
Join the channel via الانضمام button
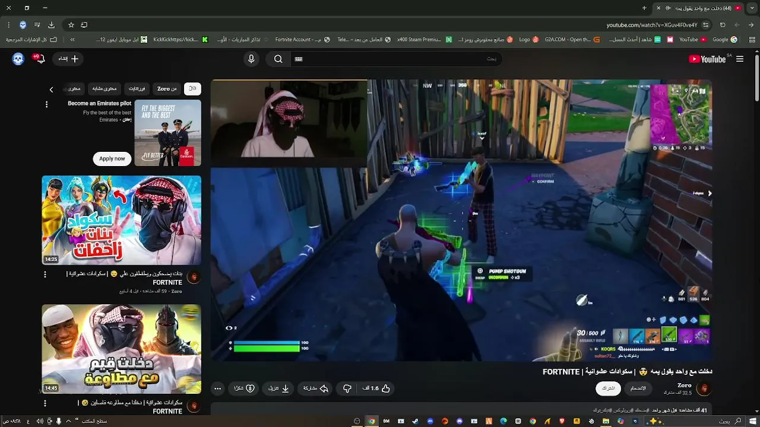[638, 388]
